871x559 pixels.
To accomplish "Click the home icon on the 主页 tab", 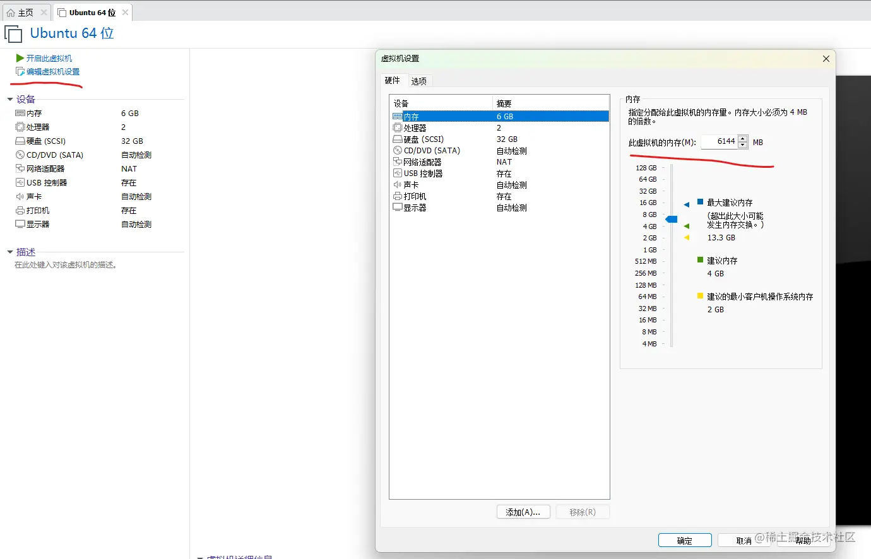I will pyautogui.click(x=11, y=13).
